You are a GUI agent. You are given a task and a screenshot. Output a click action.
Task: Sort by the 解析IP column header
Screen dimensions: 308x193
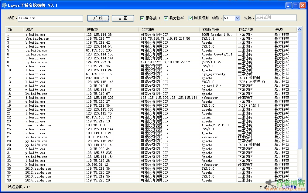111,30
